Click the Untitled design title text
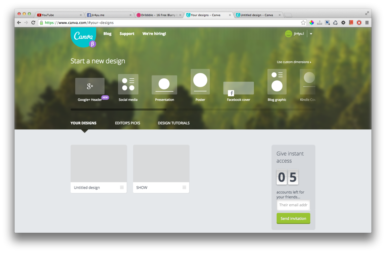 (x=87, y=187)
